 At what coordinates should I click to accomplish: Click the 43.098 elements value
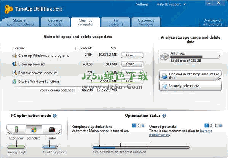pos(88,64)
